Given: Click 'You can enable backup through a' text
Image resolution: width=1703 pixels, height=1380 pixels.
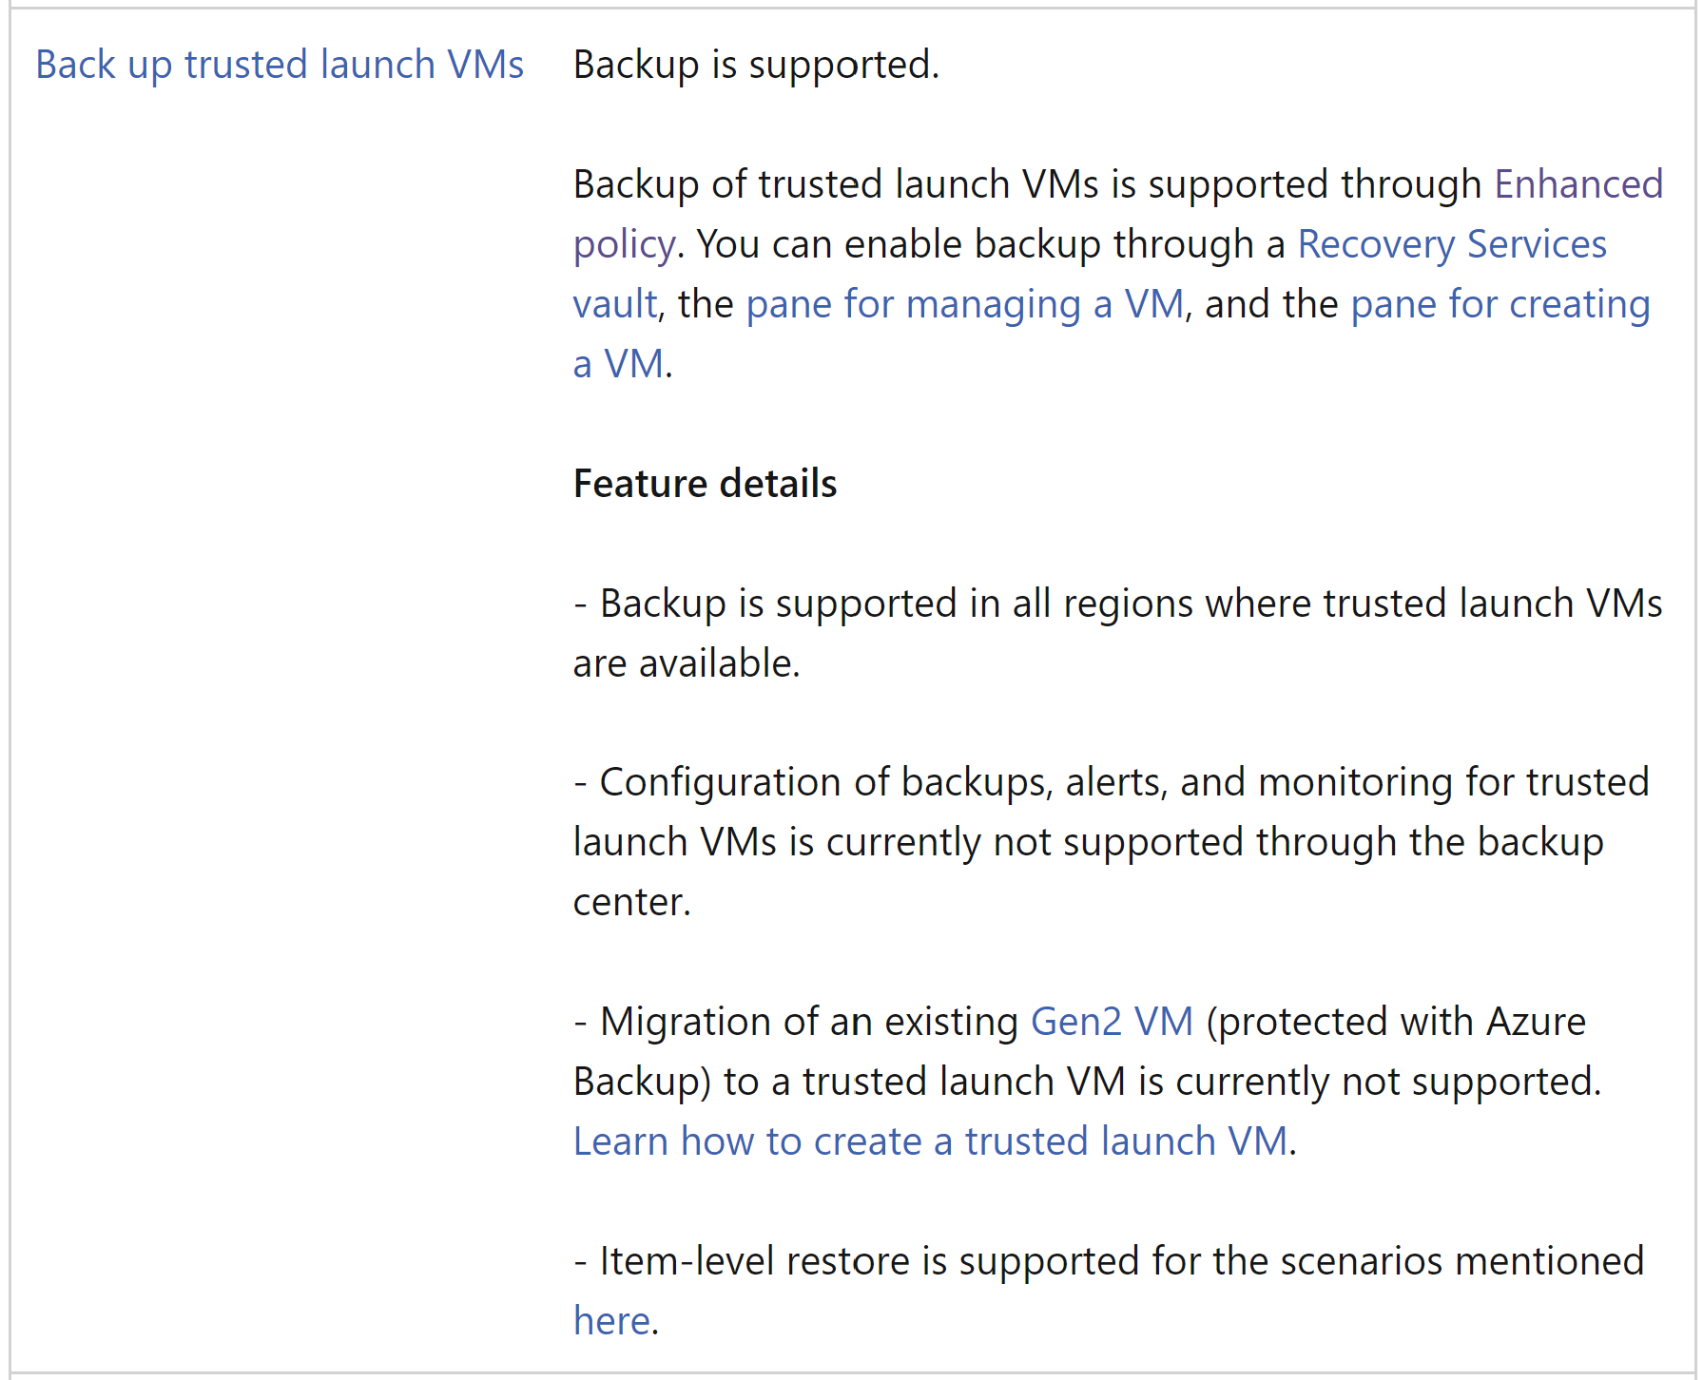Looking at the screenshot, I should (991, 244).
